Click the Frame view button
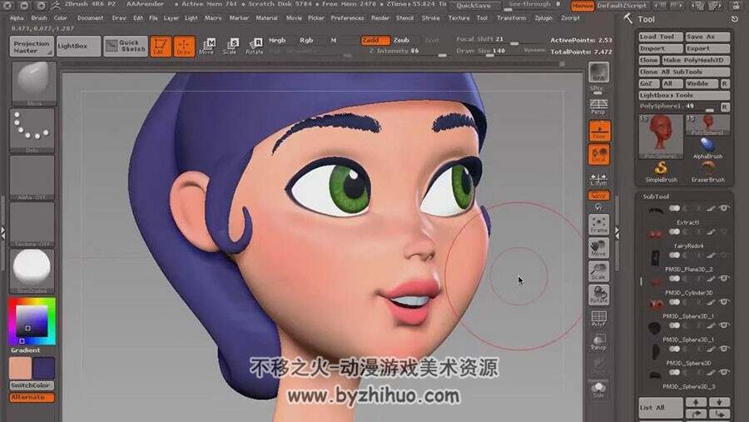Image resolution: width=749 pixels, height=422 pixels. pos(598,225)
